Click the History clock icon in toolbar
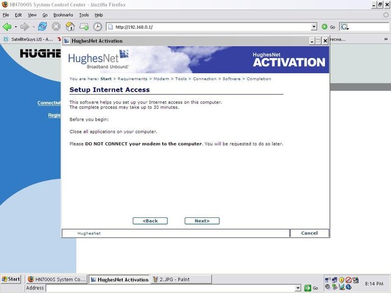This screenshot has height=293, width=391. pos(98,27)
